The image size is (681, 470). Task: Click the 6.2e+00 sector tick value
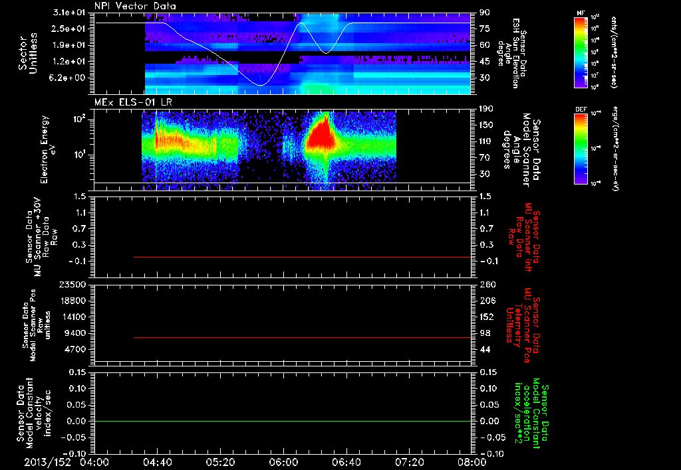click(x=68, y=78)
